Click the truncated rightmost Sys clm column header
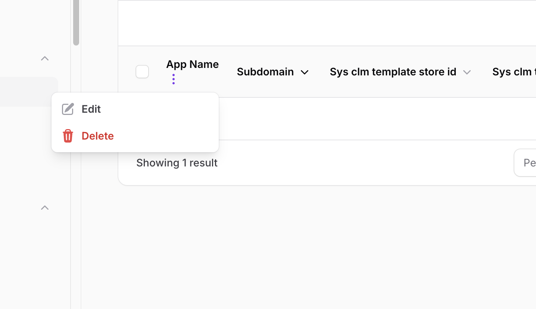This screenshot has width=536, height=309. (514, 72)
